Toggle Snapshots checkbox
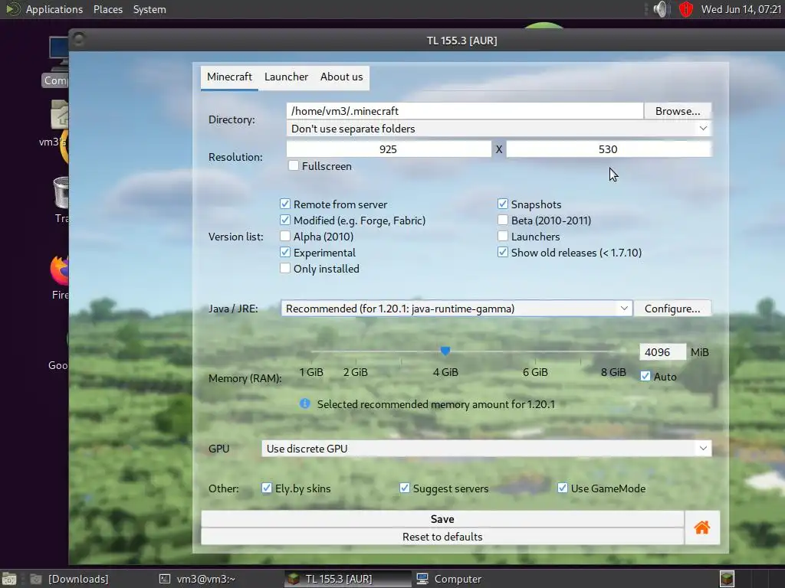The height and width of the screenshot is (588, 785). click(503, 204)
